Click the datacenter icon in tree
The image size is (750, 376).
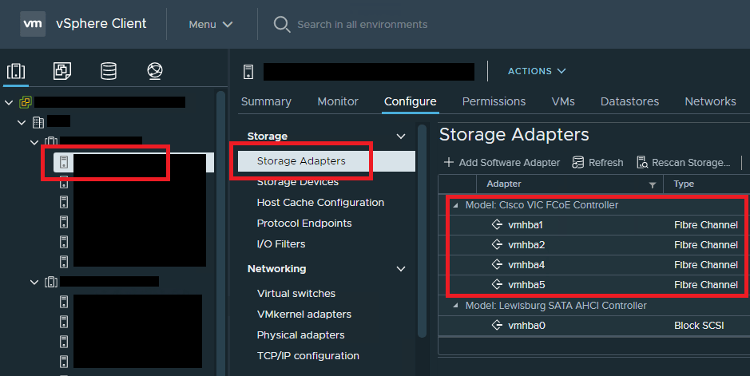tap(38, 122)
